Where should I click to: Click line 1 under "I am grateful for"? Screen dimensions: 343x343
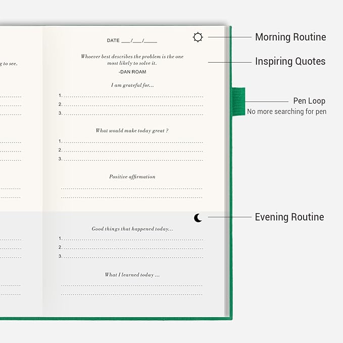[132, 95]
